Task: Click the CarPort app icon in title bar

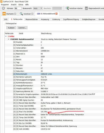Action: coord(1,2)
